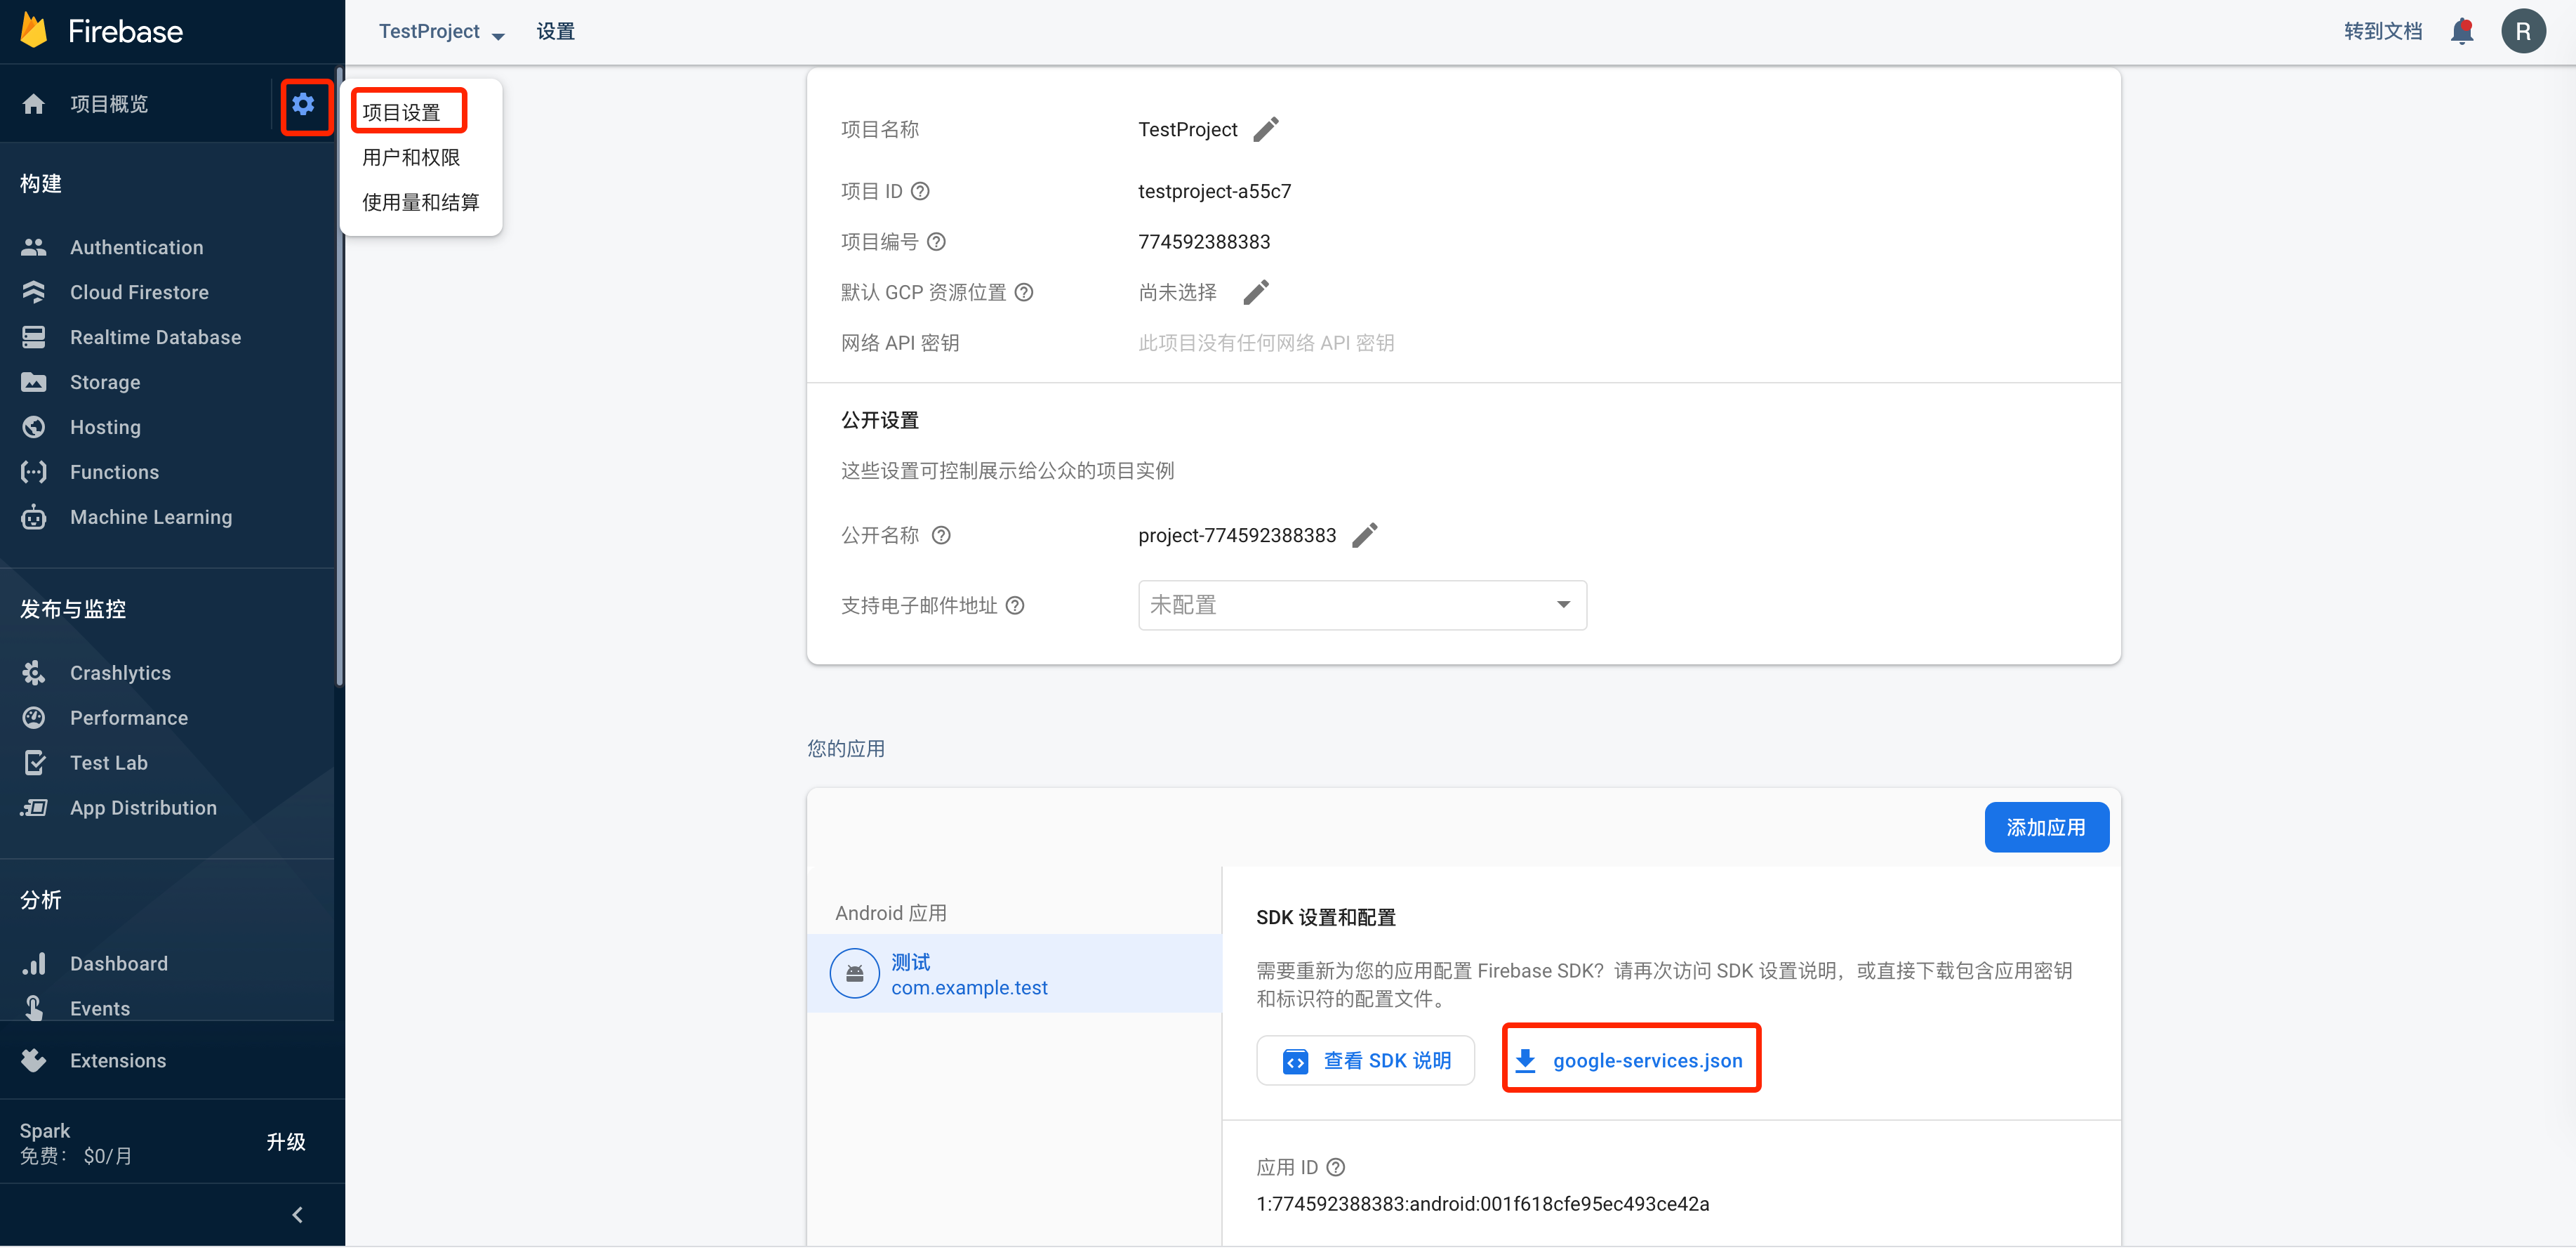Open the notifications bell
Image resolution: width=2576 pixels, height=1250 pixels.
2462,31
